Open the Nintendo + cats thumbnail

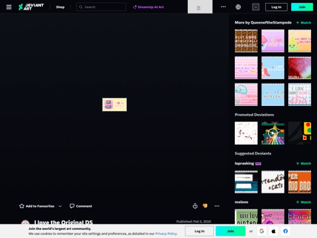[x=273, y=182]
